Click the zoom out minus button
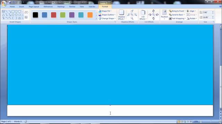The width and height of the screenshot is (222, 124). 201,122
